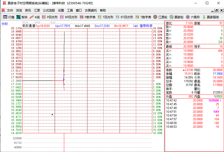Select the 10:47:51 trade with 549 volume

(194, 112)
